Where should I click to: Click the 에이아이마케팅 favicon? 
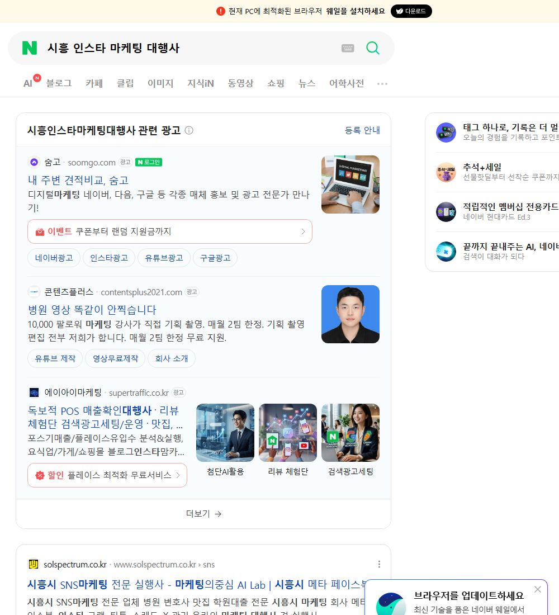(x=34, y=392)
